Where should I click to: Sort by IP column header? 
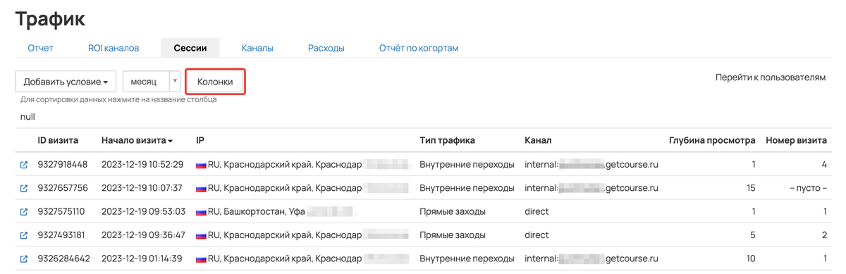200,140
